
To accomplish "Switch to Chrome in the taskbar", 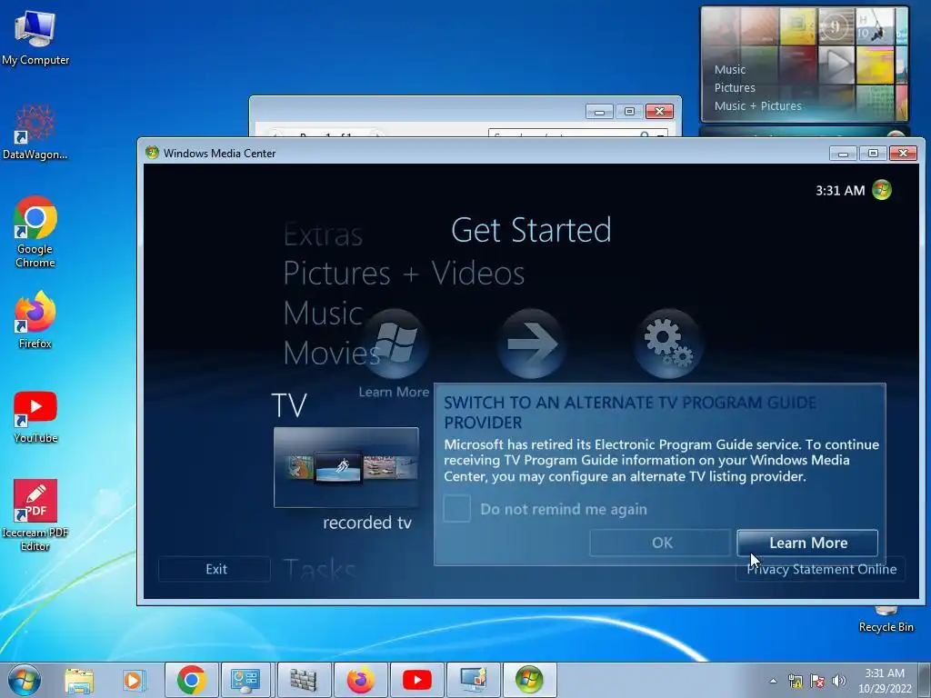I will coord(191,680).
